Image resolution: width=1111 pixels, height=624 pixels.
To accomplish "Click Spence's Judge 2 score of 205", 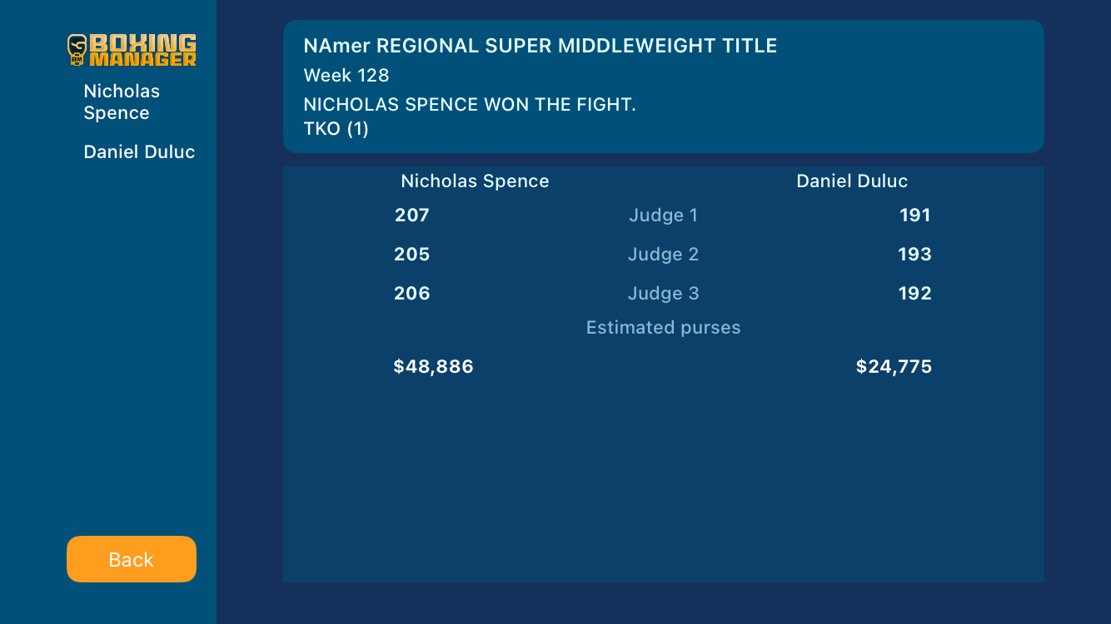I will tap(412, 255).
